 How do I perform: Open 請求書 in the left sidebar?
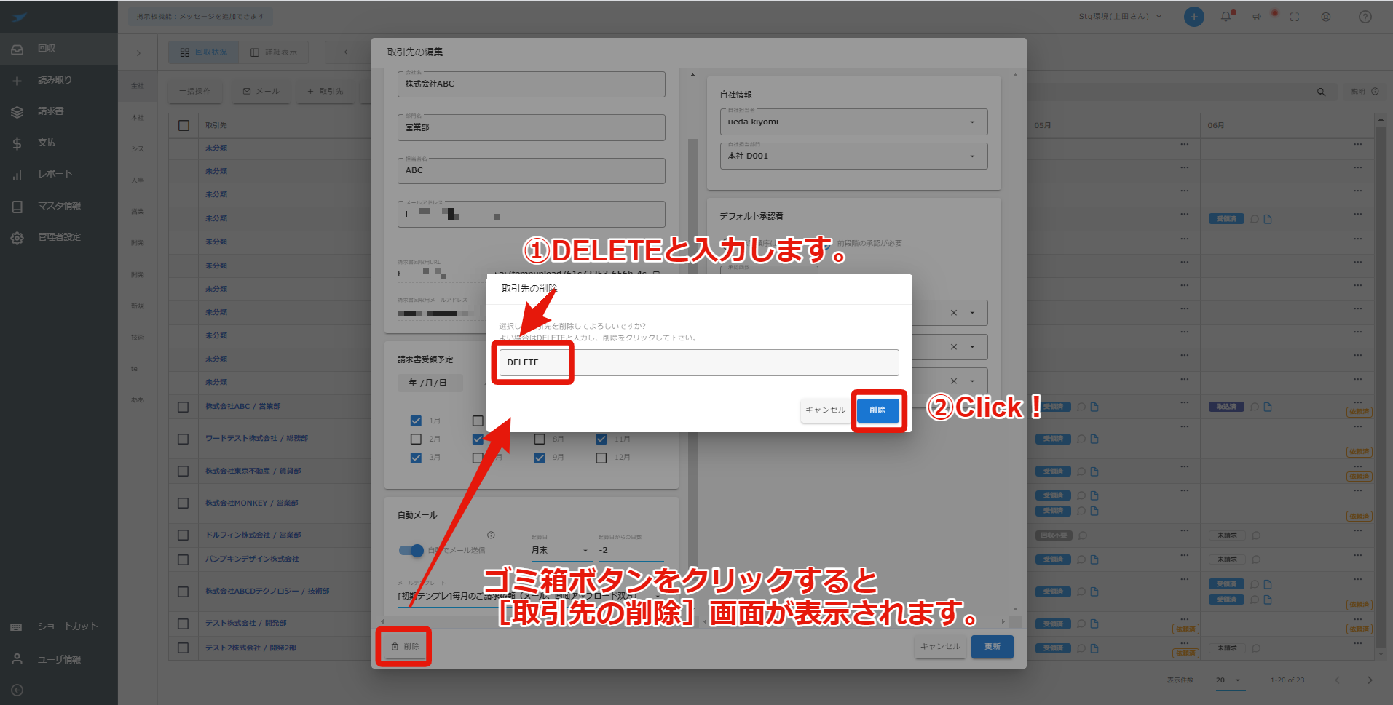pos(59,111)
